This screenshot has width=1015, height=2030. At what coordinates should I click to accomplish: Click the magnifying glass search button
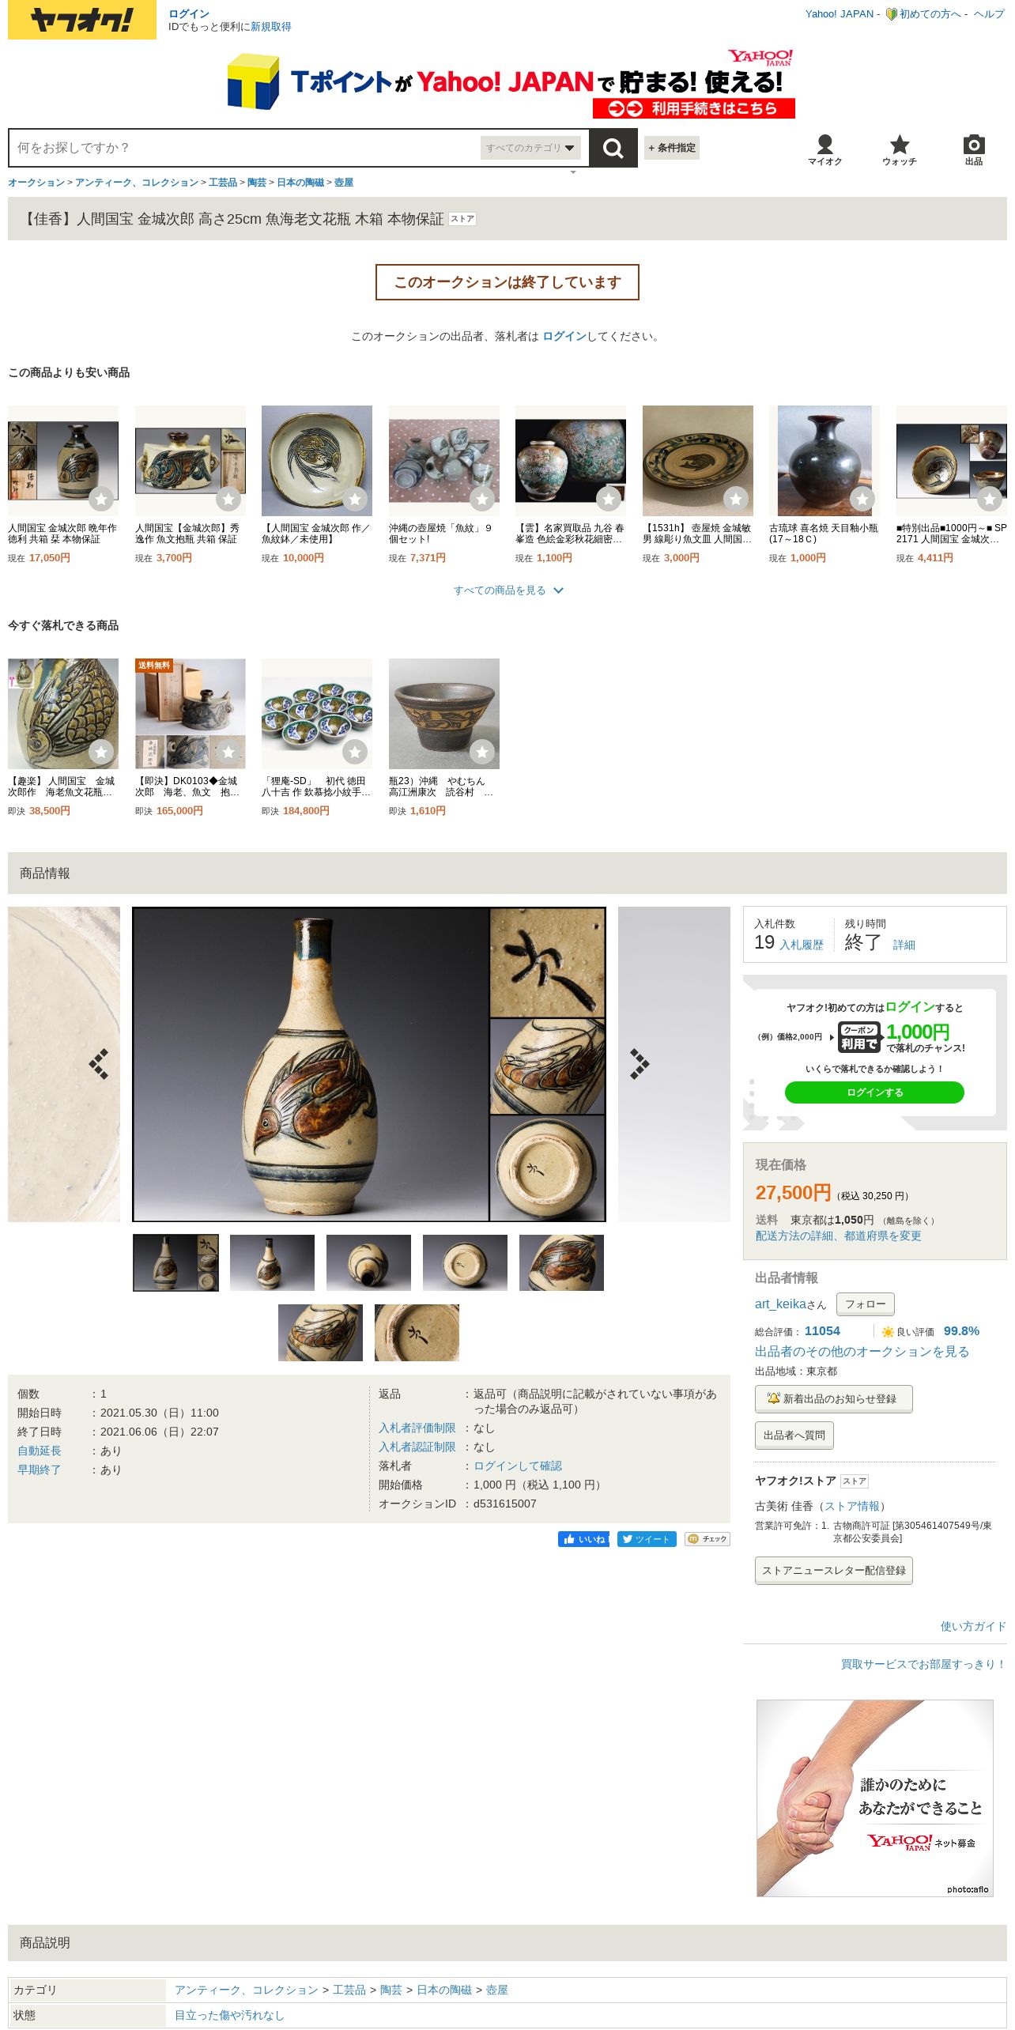tap(613, 148)
